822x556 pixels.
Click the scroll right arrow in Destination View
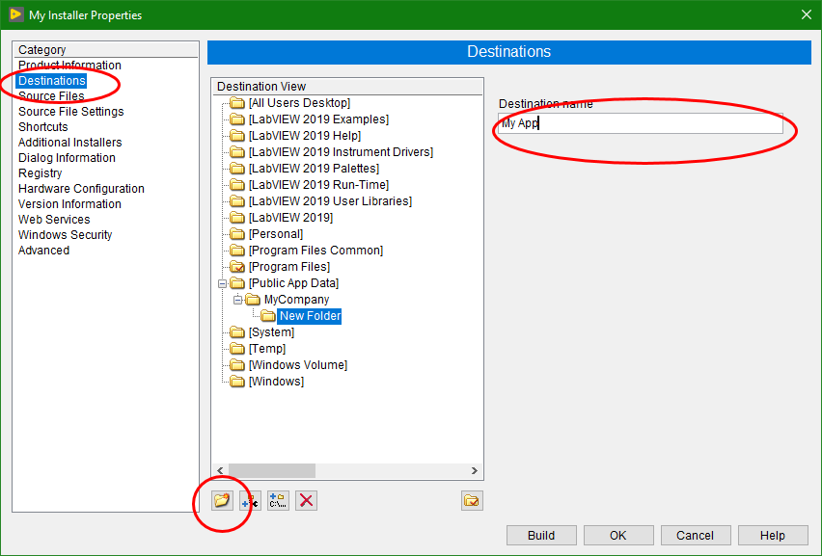(474, 470)
